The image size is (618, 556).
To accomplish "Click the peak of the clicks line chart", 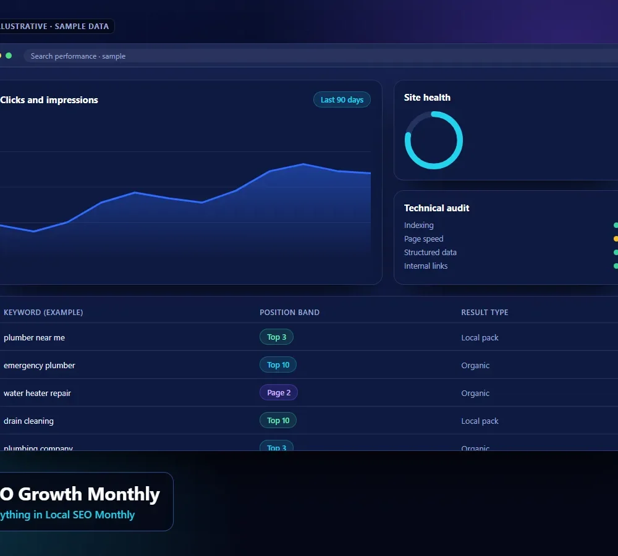I will [x=303, y=164].
